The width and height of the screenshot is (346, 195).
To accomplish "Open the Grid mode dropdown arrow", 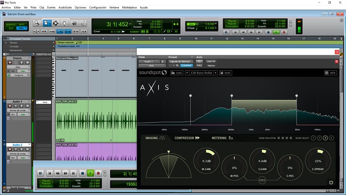I will 26,28.
